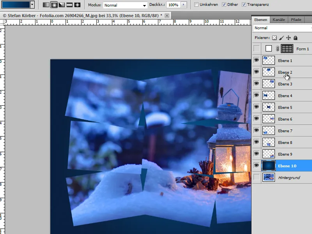Image resolution: width=312 pixels, height=234 pixels.
Task: Choose the angle gradient type icon
Action: [x=62, y=5]
